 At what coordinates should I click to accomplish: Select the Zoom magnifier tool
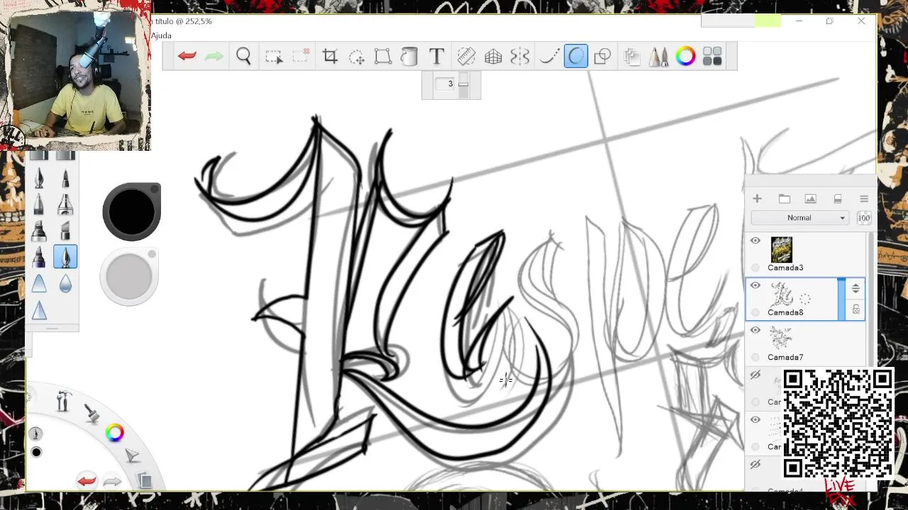click(x=243, y=56)
